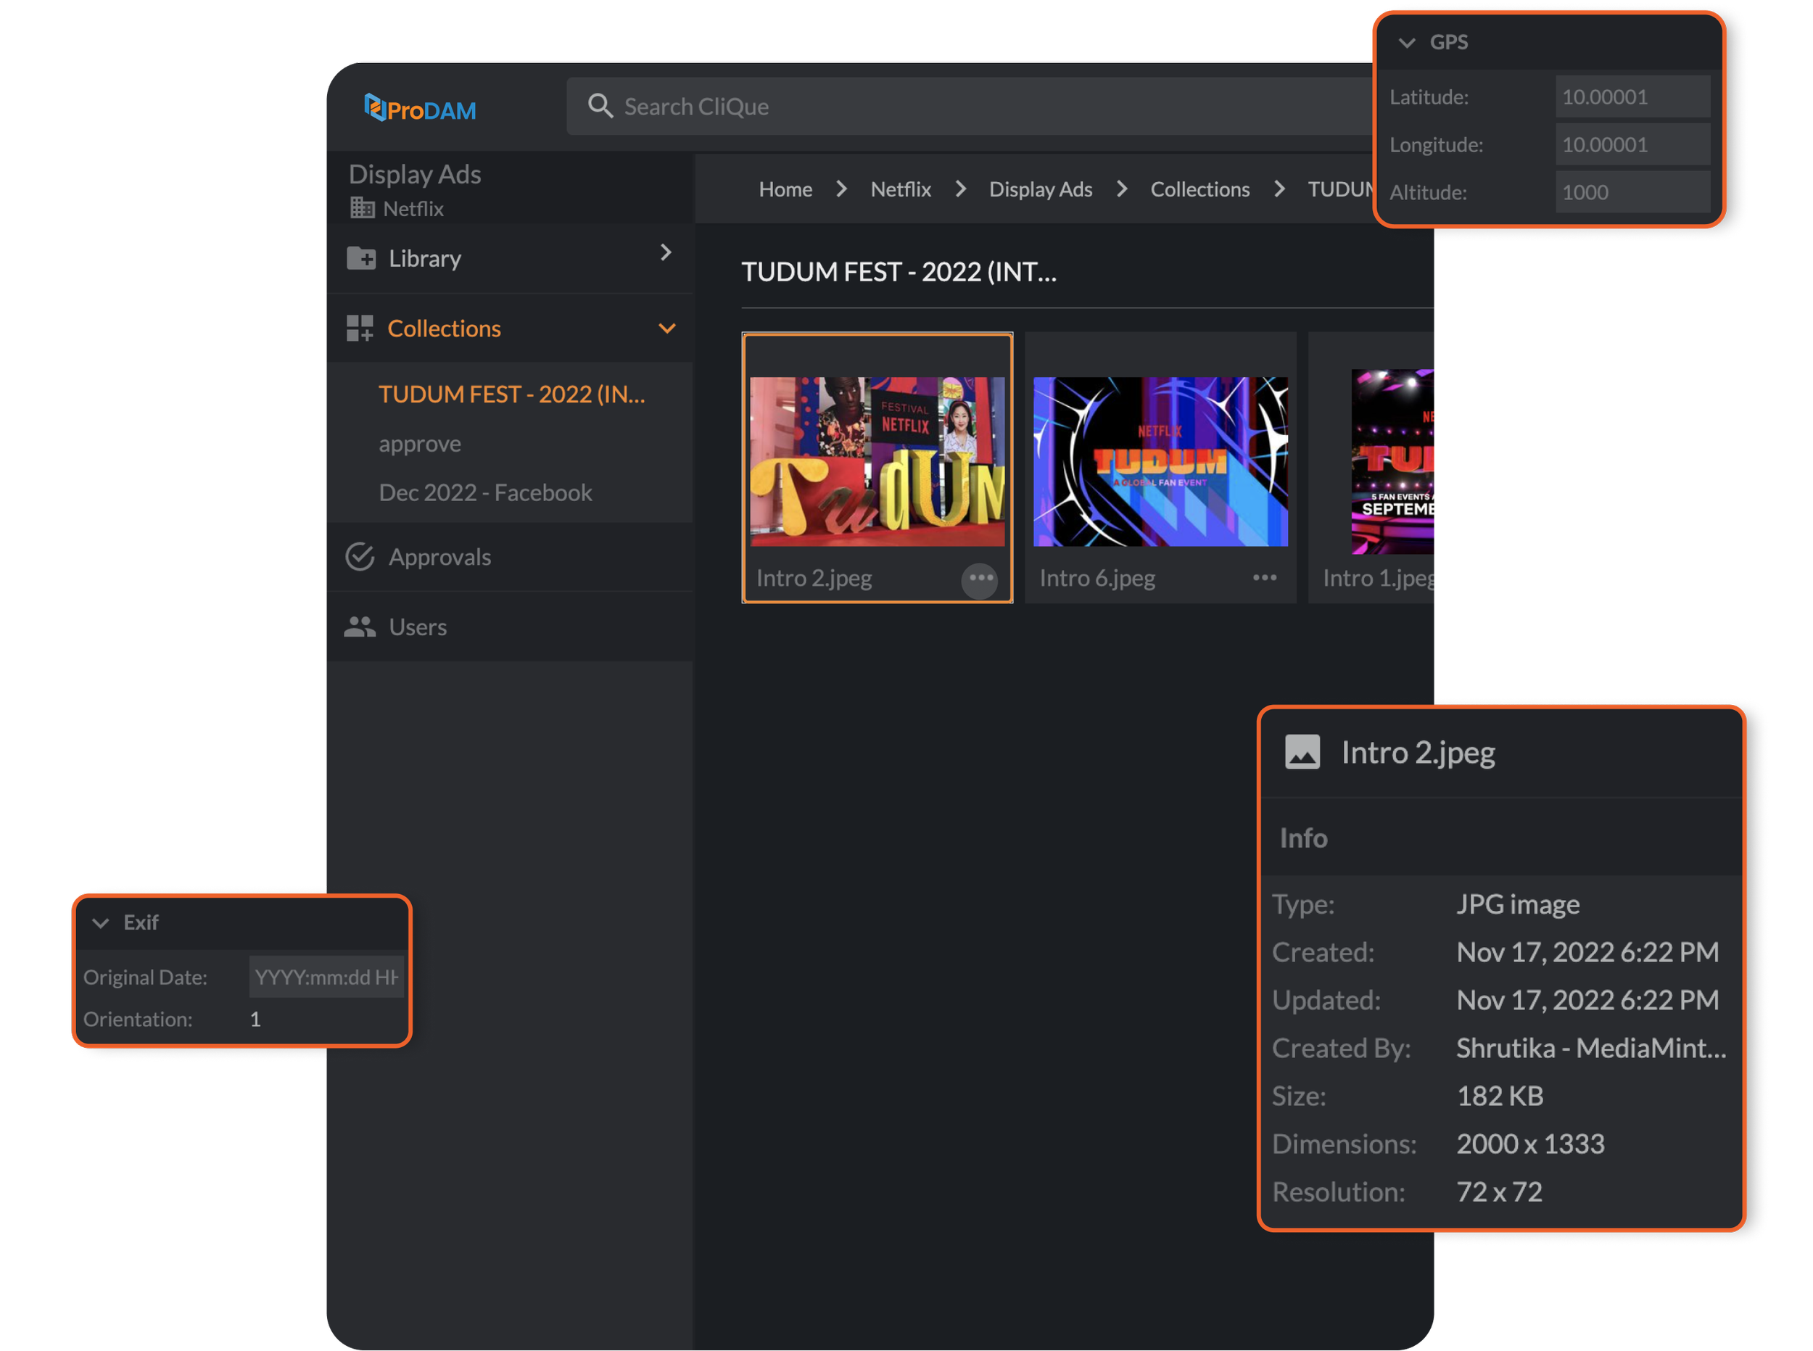Screen dimensions: 1813x1351
Task: Click the ProDAM logo icon
Action: pos(376,107)
